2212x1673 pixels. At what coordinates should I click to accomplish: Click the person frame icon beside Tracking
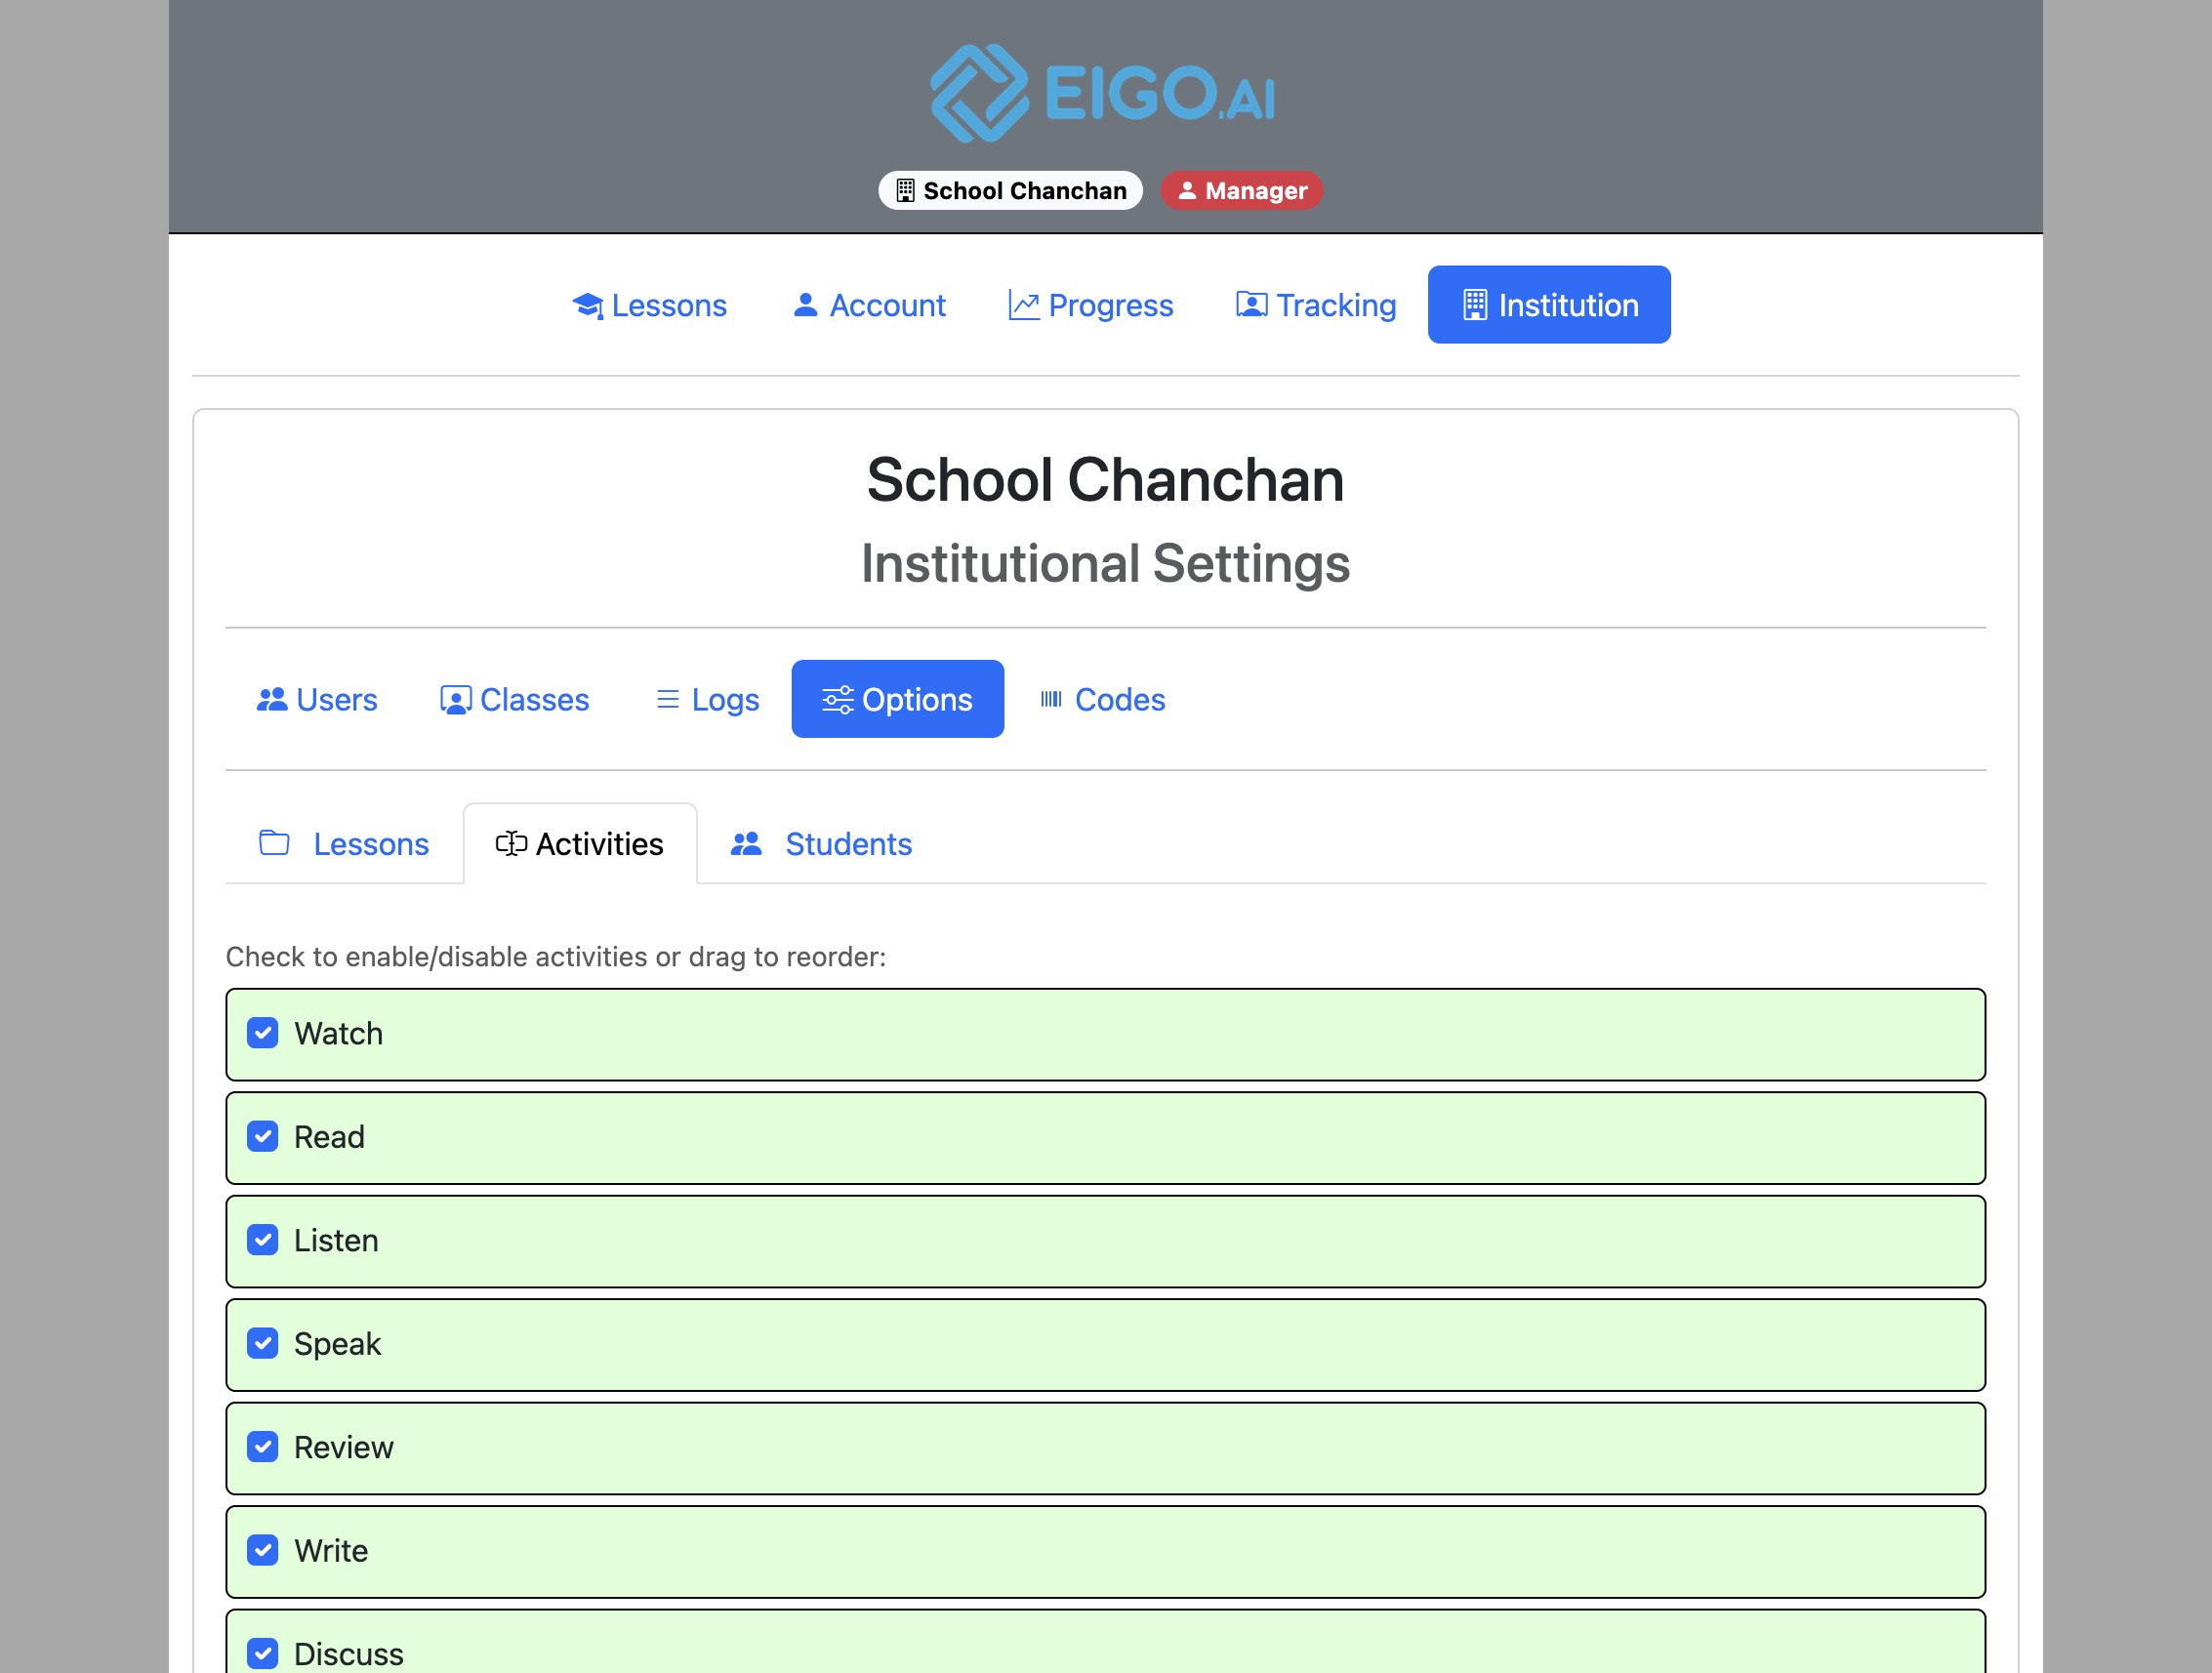(1252, 304)
